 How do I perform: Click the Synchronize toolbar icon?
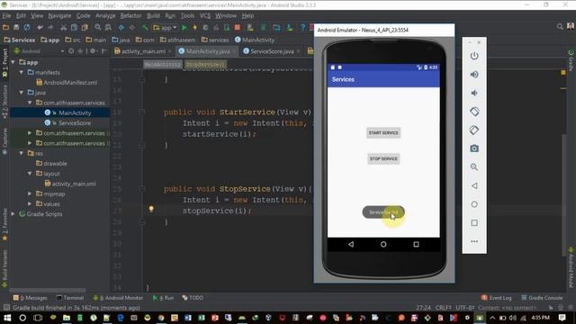tap(27, 28)
